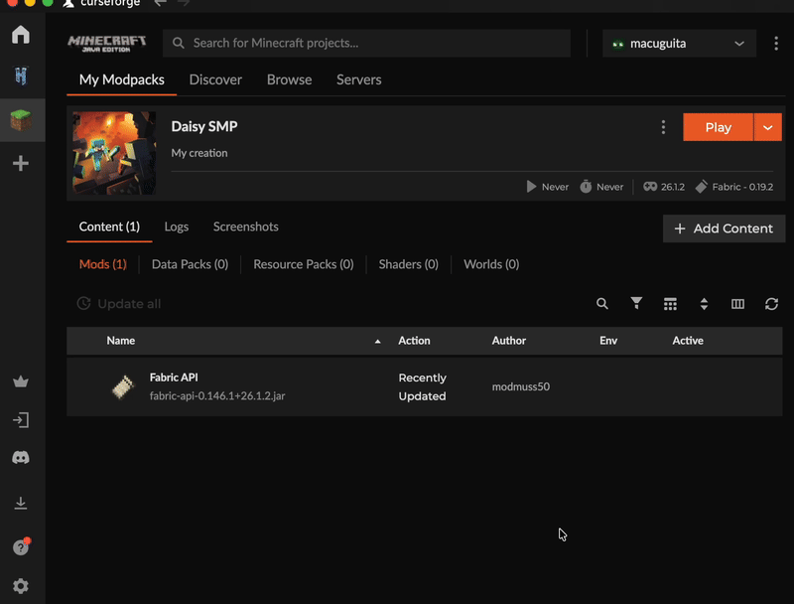Open modmuss50 author link
The width and height of the screenshot is (794, 604).
pos(520,386)
